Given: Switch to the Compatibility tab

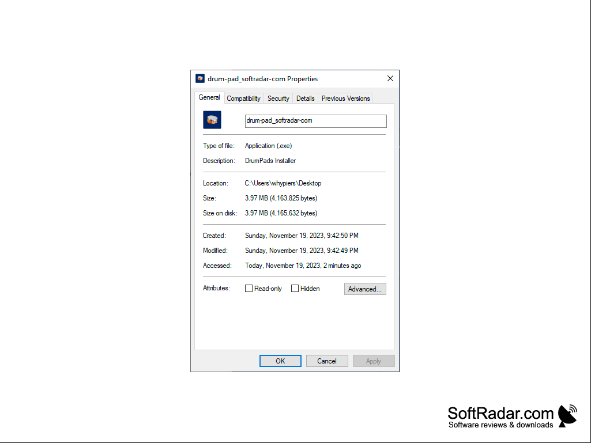Looking at the screenshot, I should (243, 99).
